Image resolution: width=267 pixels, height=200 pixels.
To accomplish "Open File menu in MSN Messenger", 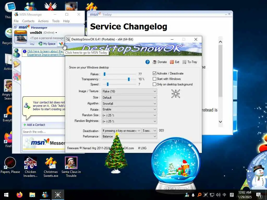I will (x=16, y=21).
